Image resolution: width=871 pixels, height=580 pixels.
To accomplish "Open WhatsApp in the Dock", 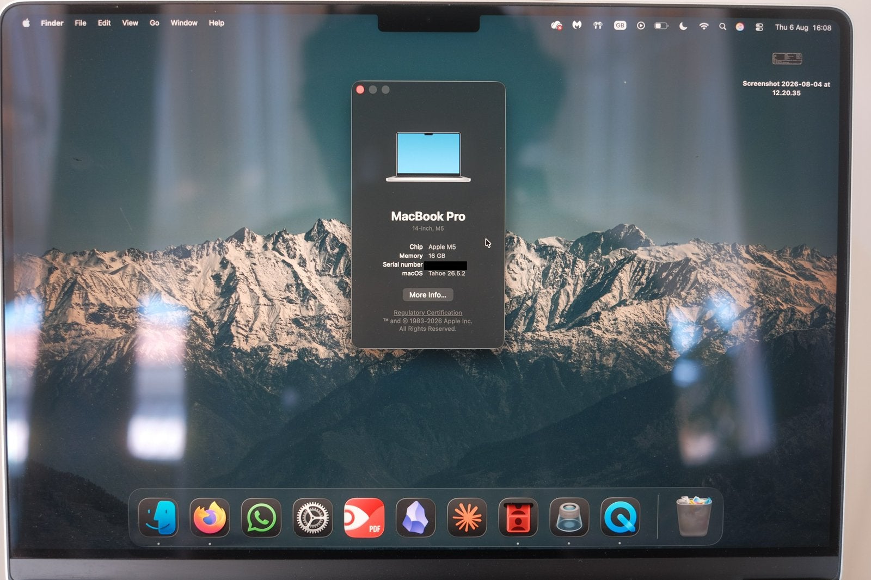I will 261,517.
